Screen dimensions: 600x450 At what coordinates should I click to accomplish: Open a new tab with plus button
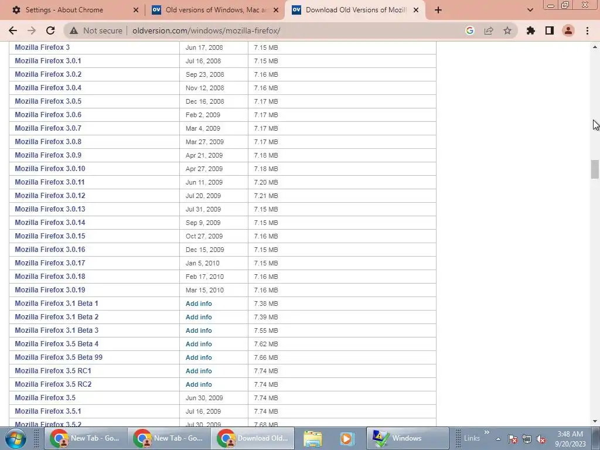pyautogui.click(x=438, y=10)
